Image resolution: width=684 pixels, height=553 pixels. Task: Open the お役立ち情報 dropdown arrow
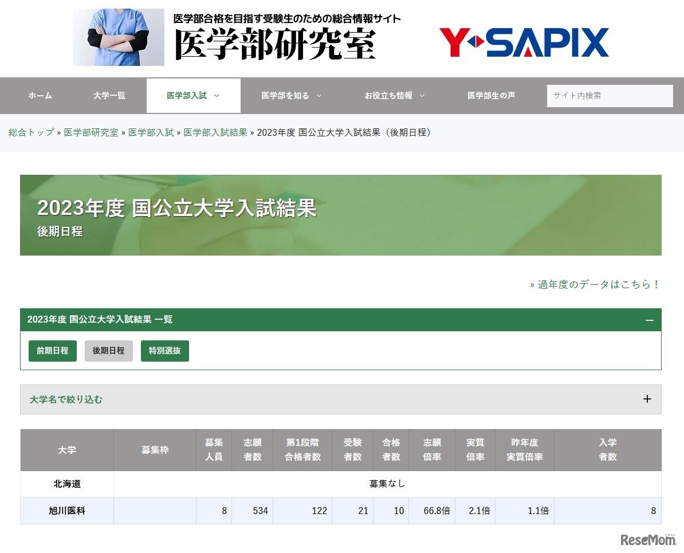(423, 96)
